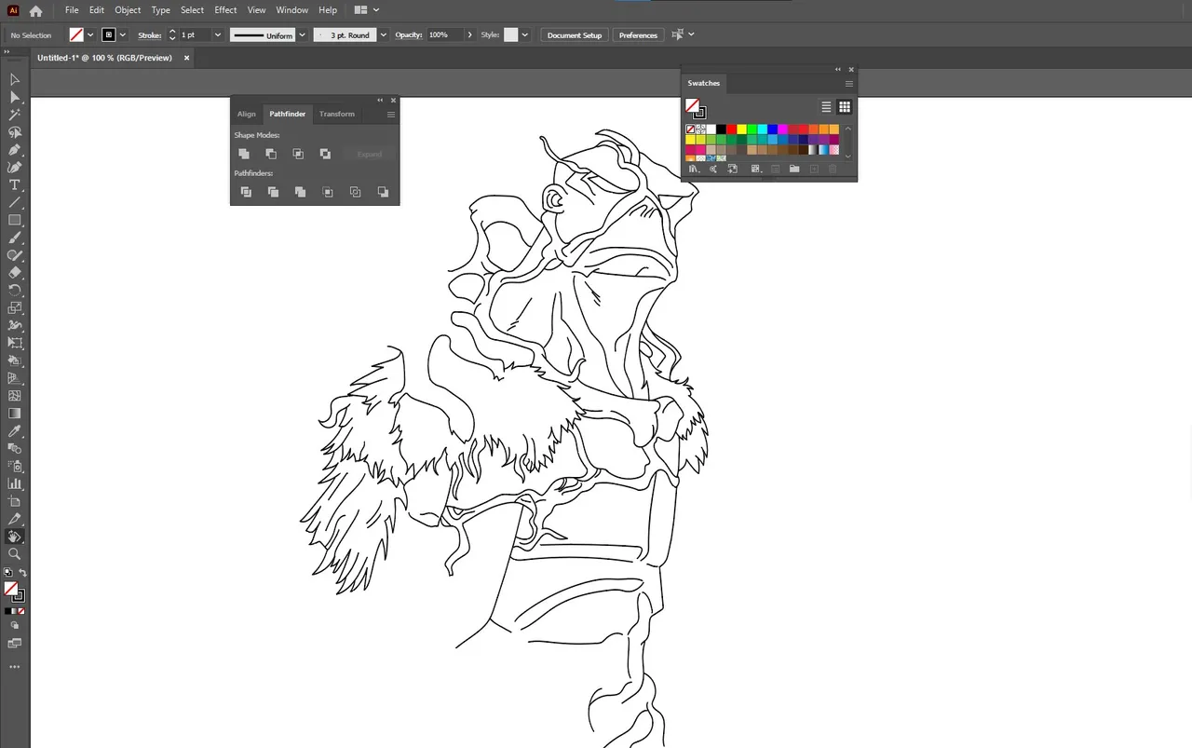Activate the Eraser tool

click(15, 273)
